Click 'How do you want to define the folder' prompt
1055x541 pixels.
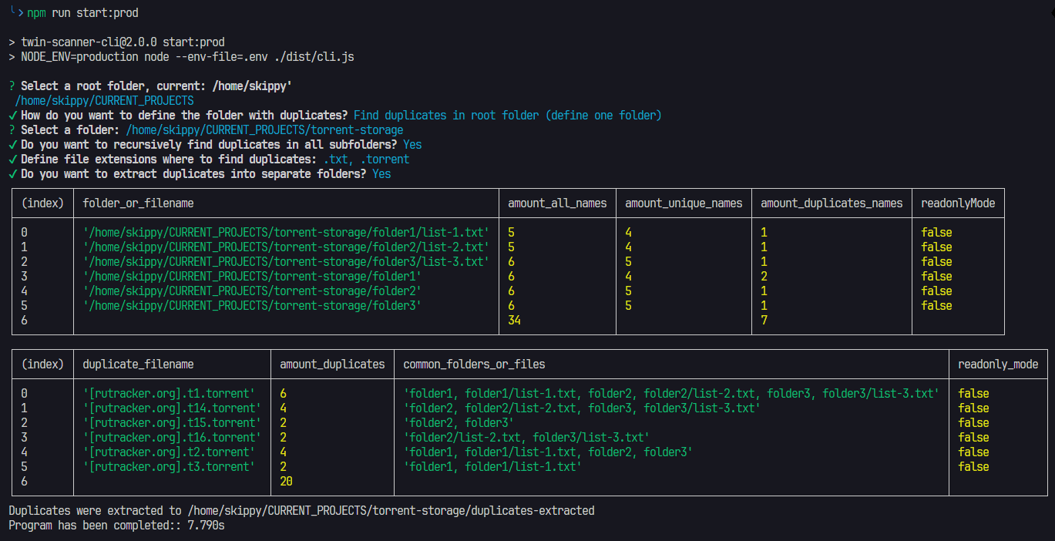tap(178, 116)
